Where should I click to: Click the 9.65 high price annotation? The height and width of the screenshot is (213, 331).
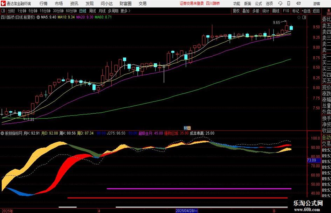tap(276, 23)
